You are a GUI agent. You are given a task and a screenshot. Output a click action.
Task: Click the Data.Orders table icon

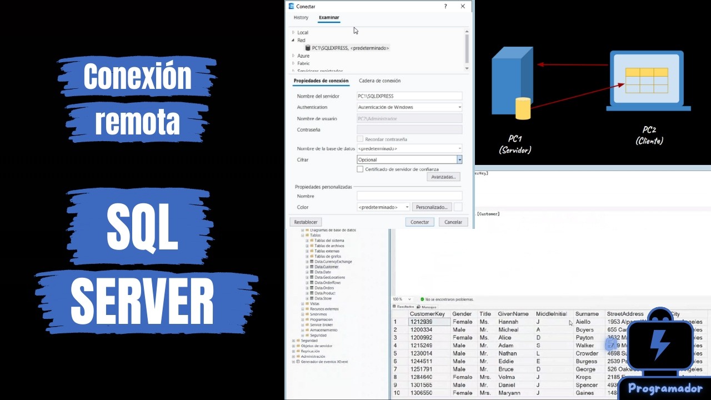(x=312, y=288)
